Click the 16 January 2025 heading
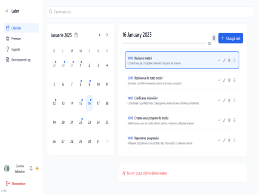 click(x=137, y=35)
